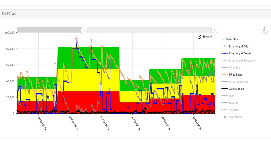Enable the Total In series
This screenshot has height=141, width=271.
[232, 103]
